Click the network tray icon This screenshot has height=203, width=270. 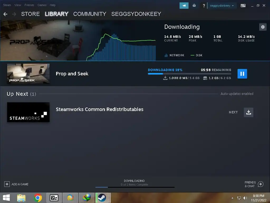[x=239, y=198]
